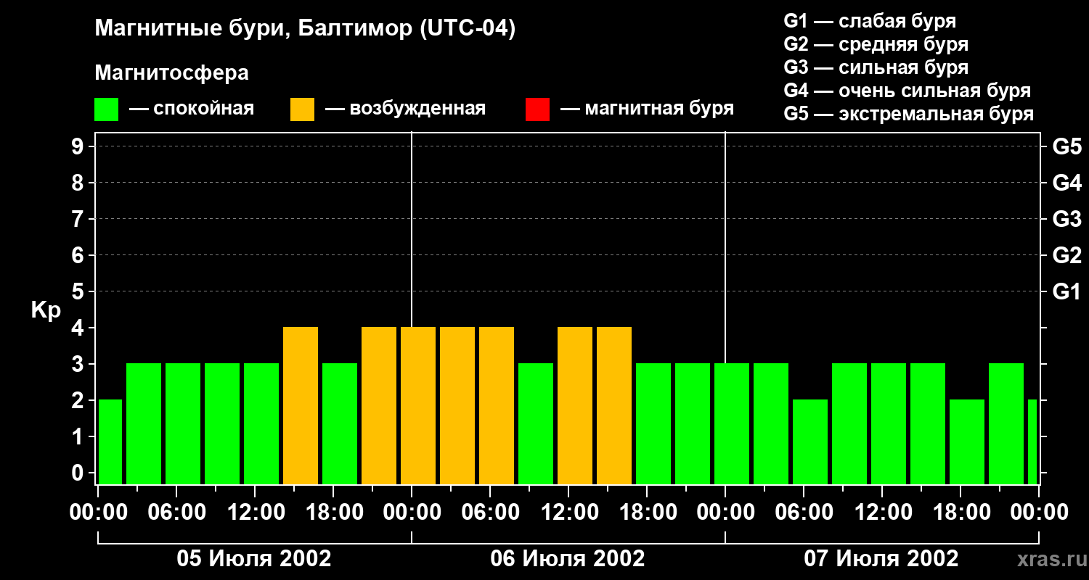The width and height of the screenshot is (1089, 580).
Task: Select the 07 Июля 2002 date label
Action: (x=881, y=559)
